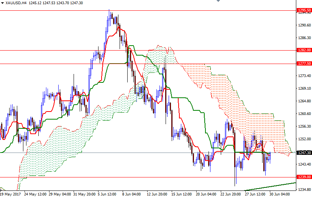Image resolution: width=312 pixels, height=197 pixels.
Task: Click the triangle icon beside XAUUSD,H4 title
Action: point(3,3)
